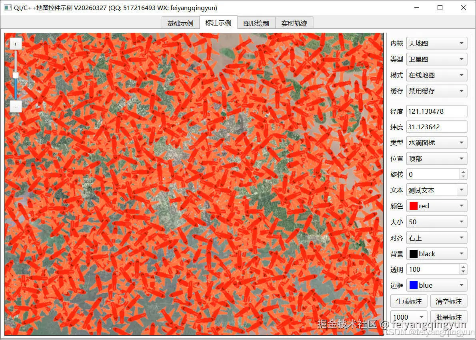Click the 经度 longitude input field
The width and height of the screenshot is (476, 340).
[x=436, y=111]
